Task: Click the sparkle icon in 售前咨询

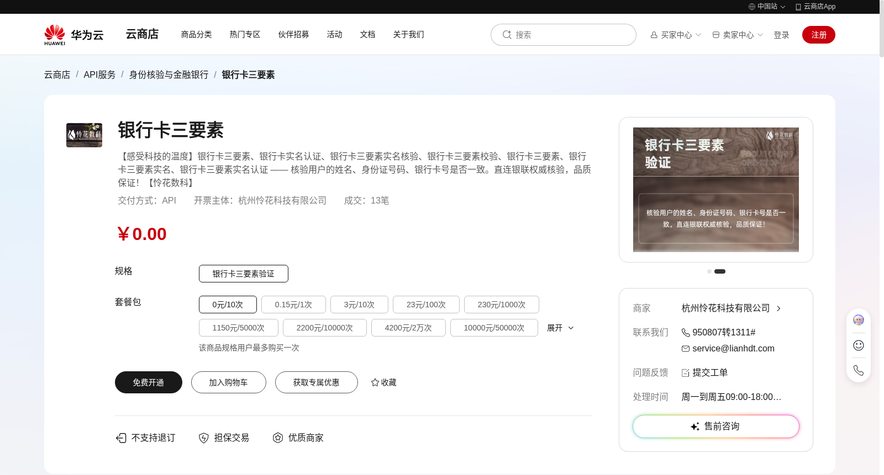Action: [x=695, y=426]
